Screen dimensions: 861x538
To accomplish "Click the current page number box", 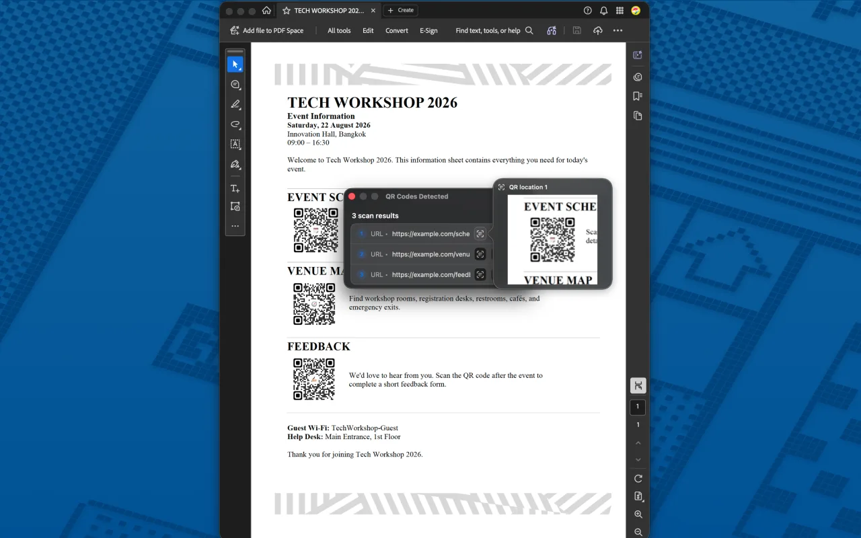I will (638, 407).
